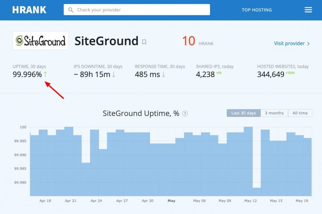
Task: Select the Last 30 days tab
Action: point(244,113)
